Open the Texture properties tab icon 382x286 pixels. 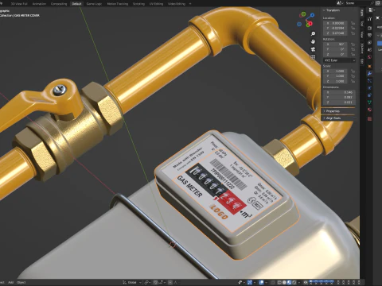tap(369, 118)
